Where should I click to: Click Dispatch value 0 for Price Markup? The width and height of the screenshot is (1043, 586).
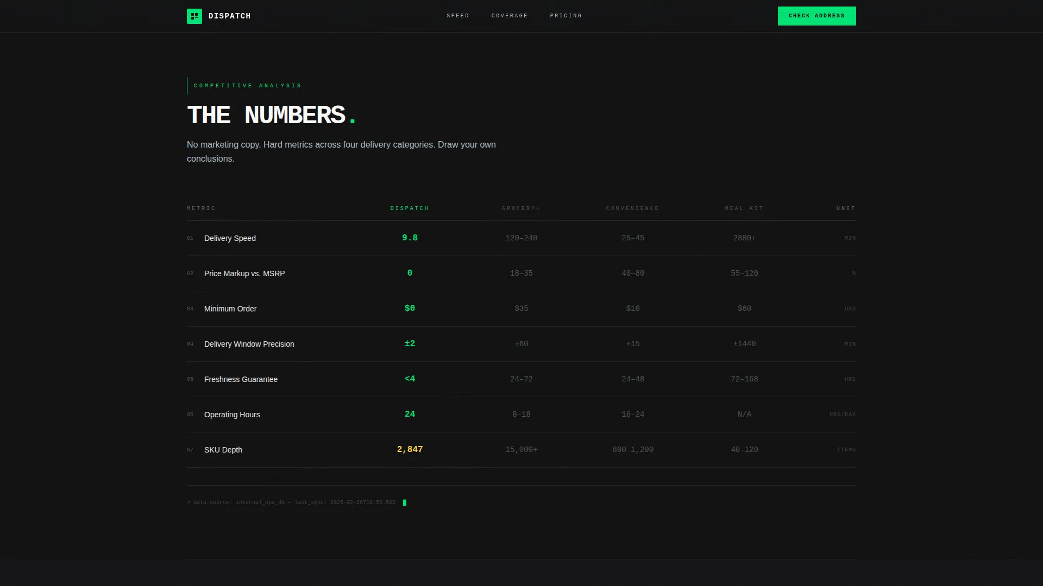tap(410, 273)
